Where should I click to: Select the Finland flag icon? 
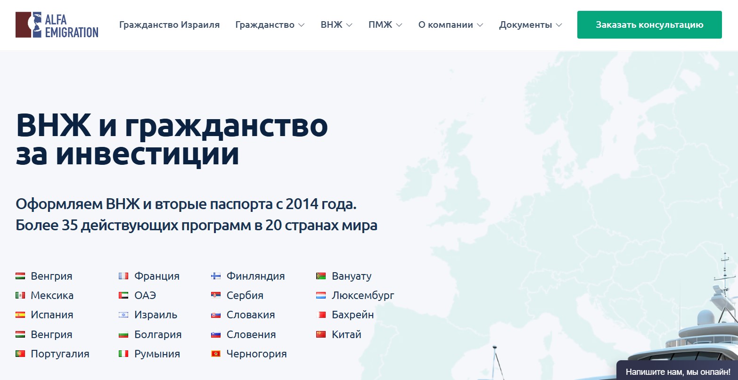click(215, 276)
